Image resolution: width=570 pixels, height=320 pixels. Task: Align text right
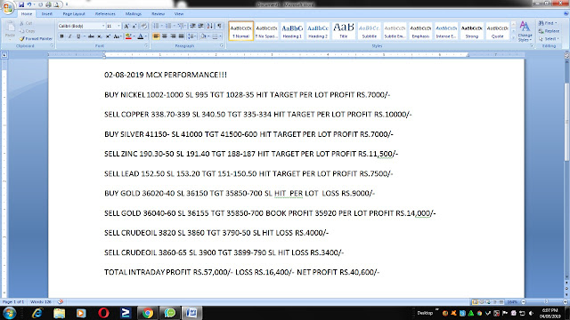click(173, 36)
